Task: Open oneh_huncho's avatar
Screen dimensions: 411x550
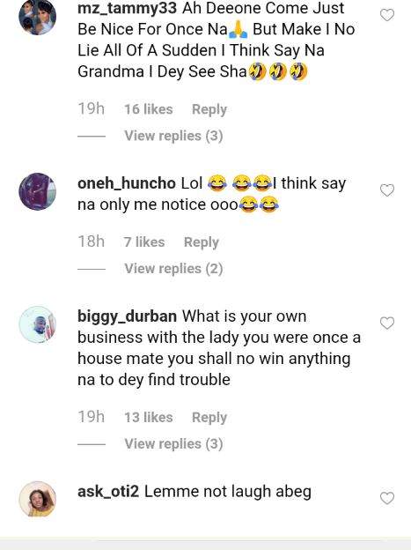Action: tap(38, 191)
